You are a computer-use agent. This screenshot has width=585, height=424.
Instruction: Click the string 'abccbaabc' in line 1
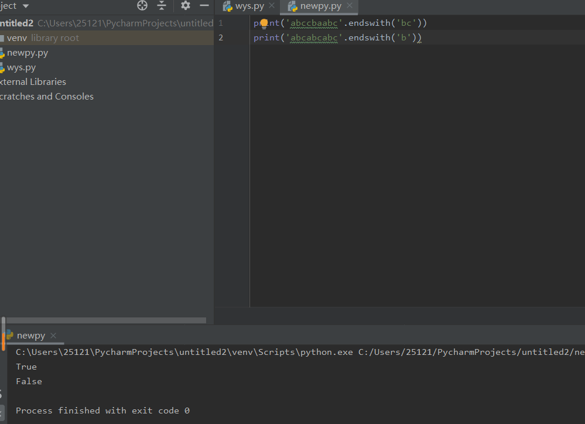[x=314, y=23]
